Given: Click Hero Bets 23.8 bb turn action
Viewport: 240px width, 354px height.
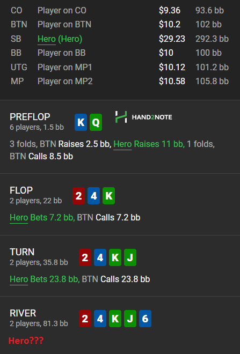Looking at the screenshot, I should coord(45,279).
